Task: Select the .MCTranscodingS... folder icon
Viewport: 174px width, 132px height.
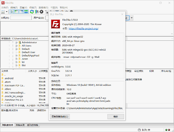Action: pos(2,93)
